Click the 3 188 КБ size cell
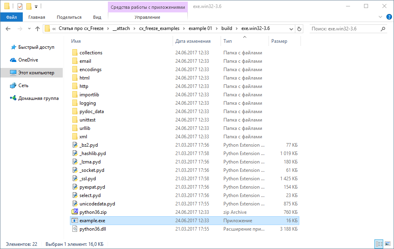The image size is (394, 249). tap(289, 229)
